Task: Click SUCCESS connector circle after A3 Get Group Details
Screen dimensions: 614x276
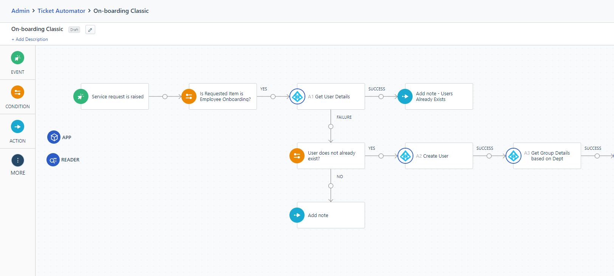Action: 597,156
